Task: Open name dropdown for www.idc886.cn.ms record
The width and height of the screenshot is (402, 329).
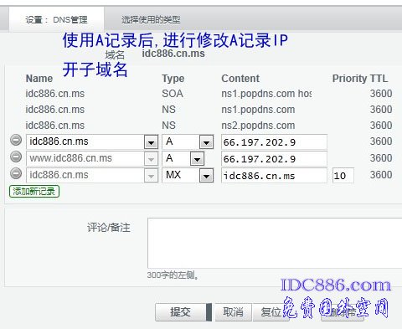Action: tap(151, 159)
